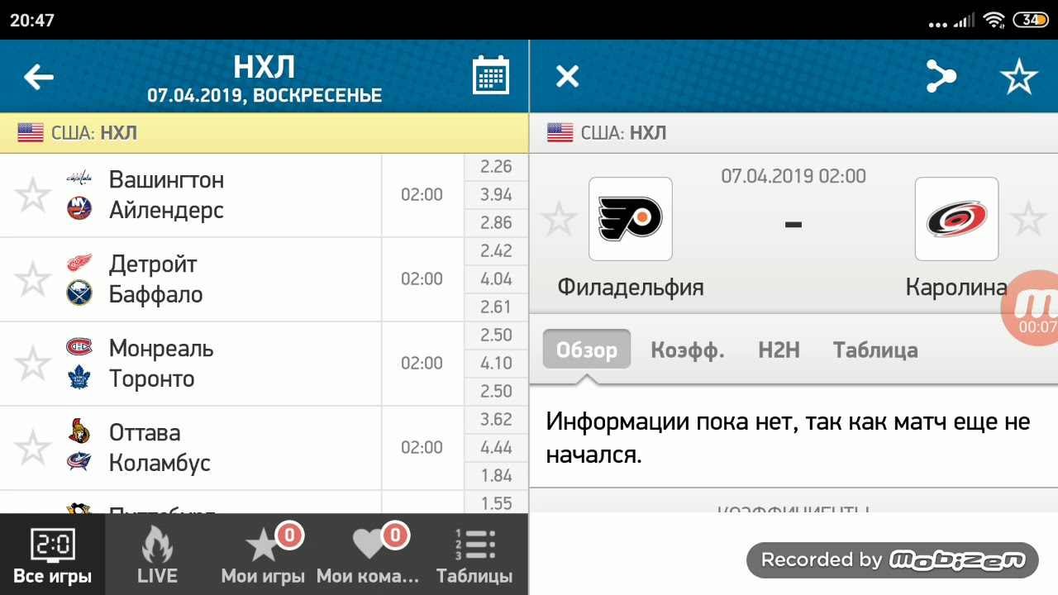This screenshot has height=595, width=1058.
Task: Select odds 1.84 for Коламбус
Action: [496, 476]
